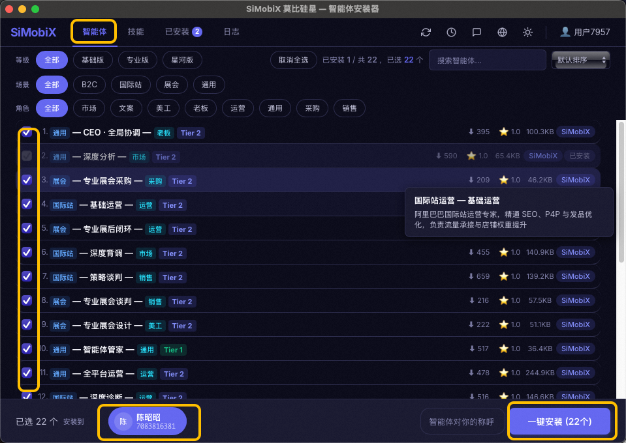Viewport: 626px width, 443px height.
Task: Select install target 陈昭昭
Action: pyautogui.click(x=147, y=422)
